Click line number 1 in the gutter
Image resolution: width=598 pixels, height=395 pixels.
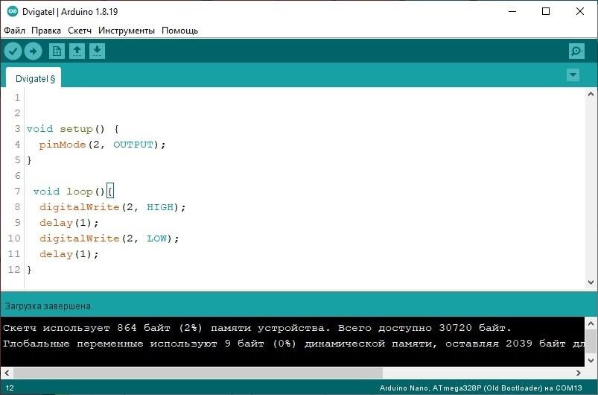pyautogui.click(x=17, y=98)
